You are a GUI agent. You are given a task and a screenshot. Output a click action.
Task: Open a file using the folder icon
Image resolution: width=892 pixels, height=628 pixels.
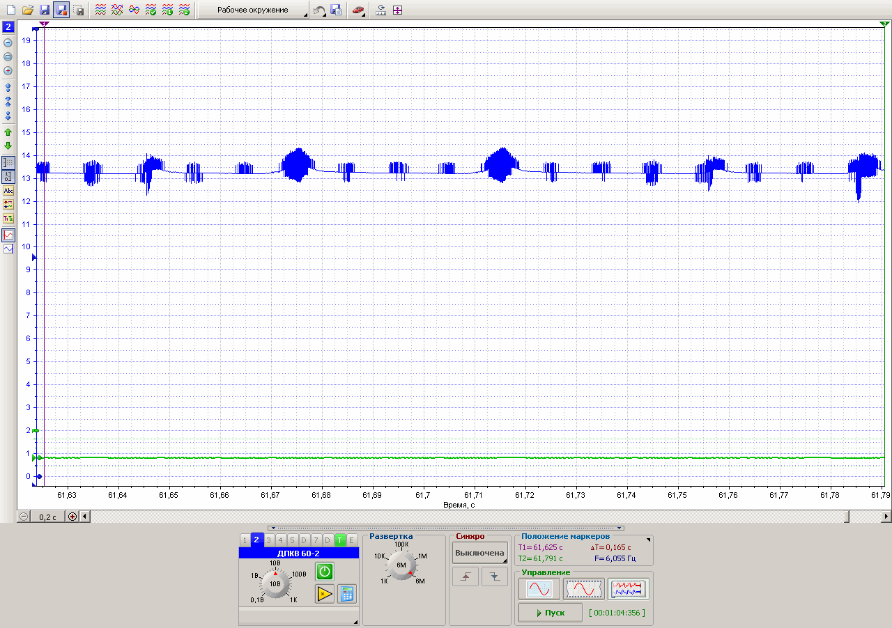pos(28,10)
